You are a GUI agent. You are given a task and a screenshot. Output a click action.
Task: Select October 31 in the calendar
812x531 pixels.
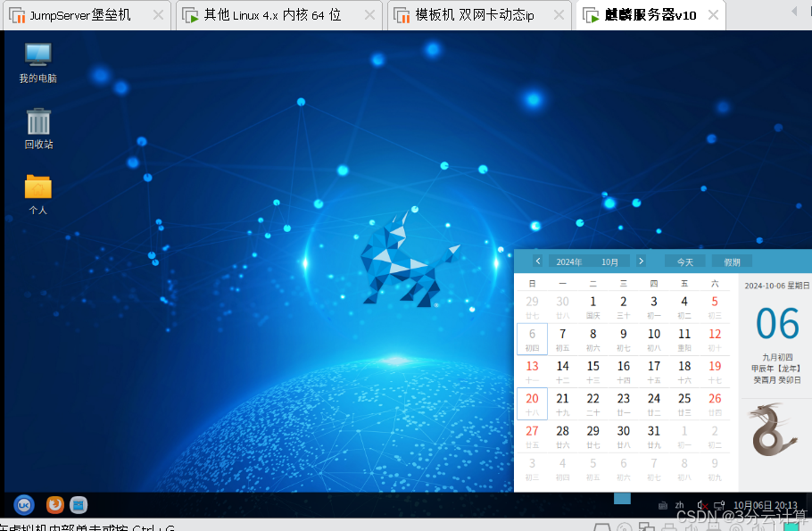(x=654, y=436)
